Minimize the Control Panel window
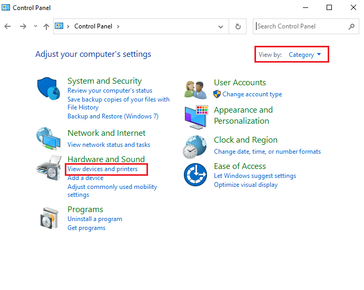 pos(306,7)
